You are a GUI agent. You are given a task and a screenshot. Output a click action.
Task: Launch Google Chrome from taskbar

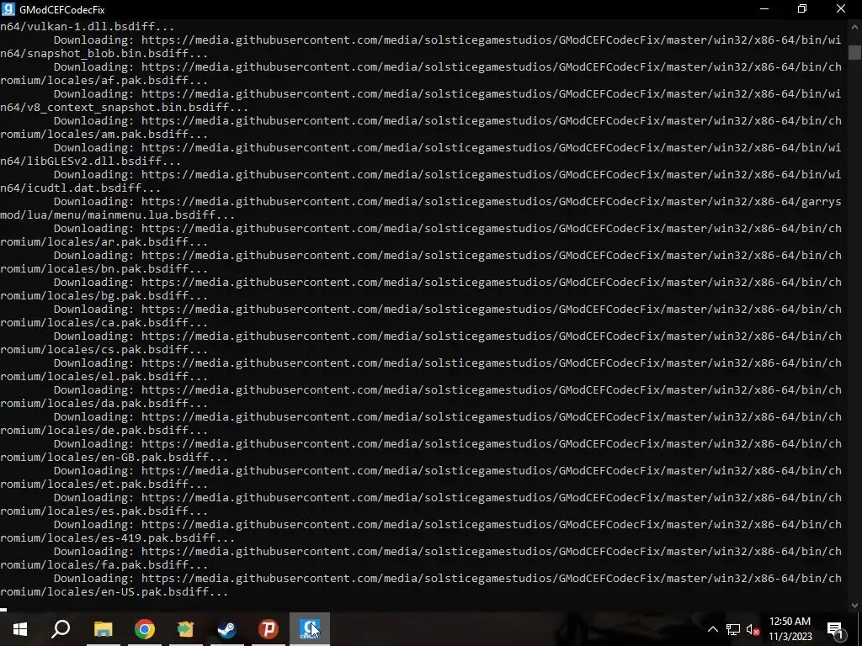[145, 629]
